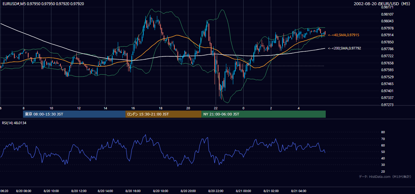Click RSI axis value 80
This screenshot has height=194, width=415.
pos(383,132)
